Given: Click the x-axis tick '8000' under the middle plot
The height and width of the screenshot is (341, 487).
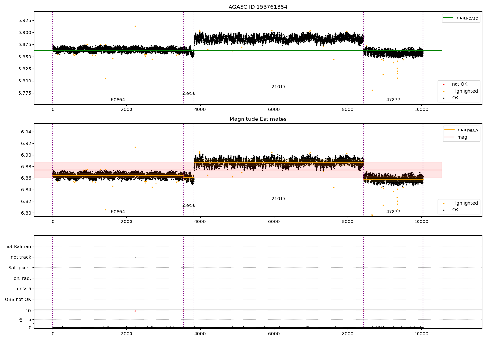Looking at the screenshot, I should pos(348,222).
